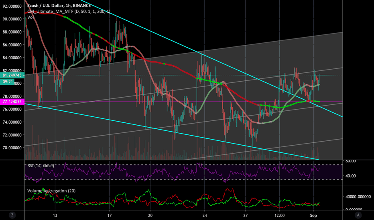Viewport: 374px width, 220px height.
Task: Click the date label 20 on time axis
Action: (x=150, y=216)
